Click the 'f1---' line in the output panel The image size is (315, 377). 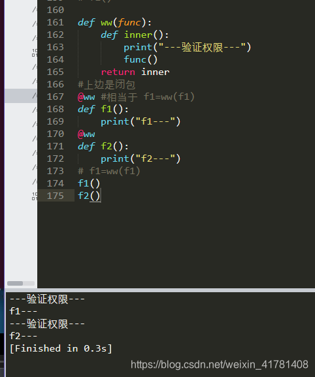pyautogui.click(x=23, y=311)
